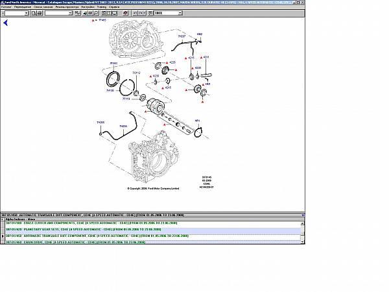Viewport: 389px width, 292px height.
Task: Click part label 4230 in diagram
Action: coord(198,67)
